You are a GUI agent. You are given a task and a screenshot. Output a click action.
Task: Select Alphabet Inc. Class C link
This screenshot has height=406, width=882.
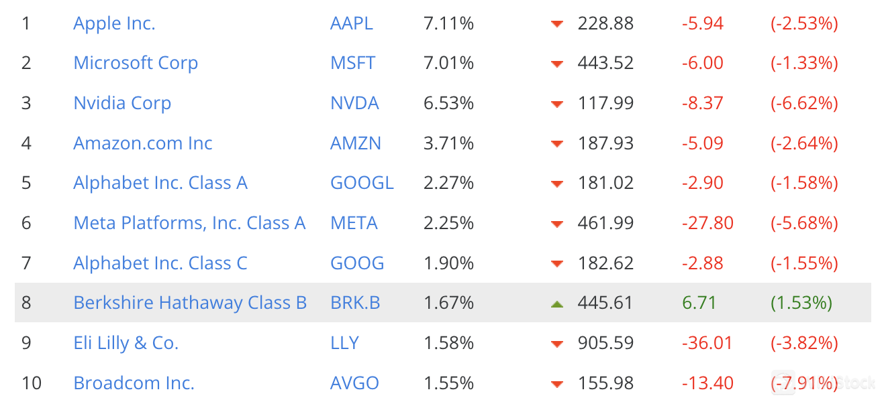(x=160, y=263)
